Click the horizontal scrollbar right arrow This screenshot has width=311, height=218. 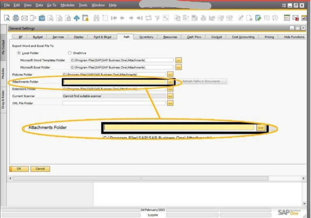303,178
